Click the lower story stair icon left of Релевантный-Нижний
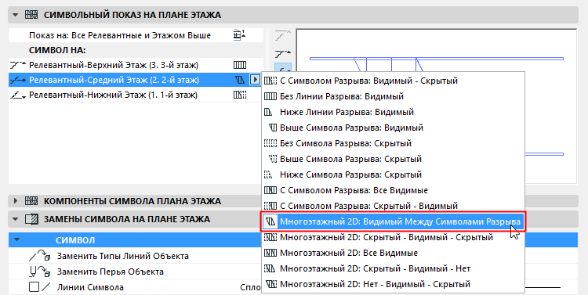588x295 pixels. [18, 95]
